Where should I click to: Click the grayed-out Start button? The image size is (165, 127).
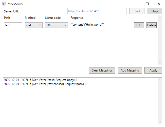click(x=137, y=11)
